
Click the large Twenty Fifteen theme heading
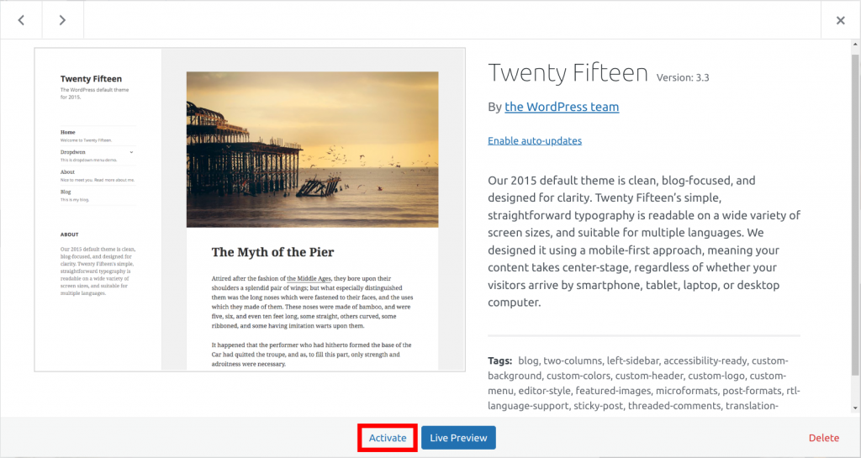568,73
